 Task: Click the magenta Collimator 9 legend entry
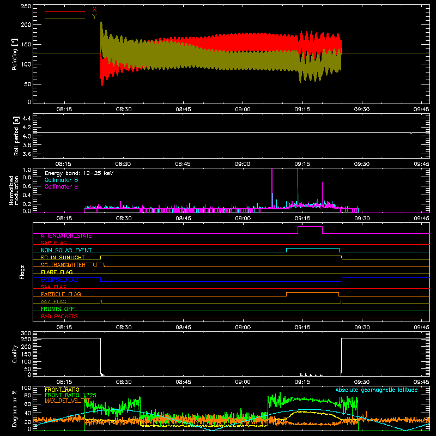[61, 186]
